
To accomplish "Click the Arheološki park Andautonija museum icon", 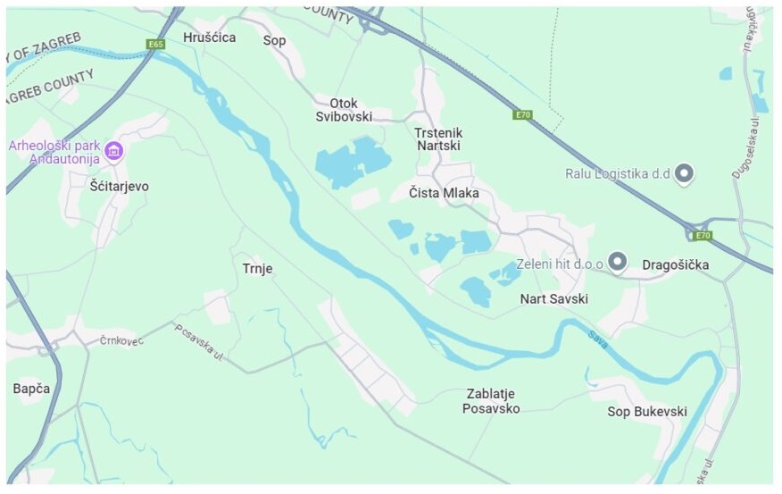I will pos(113,150).
